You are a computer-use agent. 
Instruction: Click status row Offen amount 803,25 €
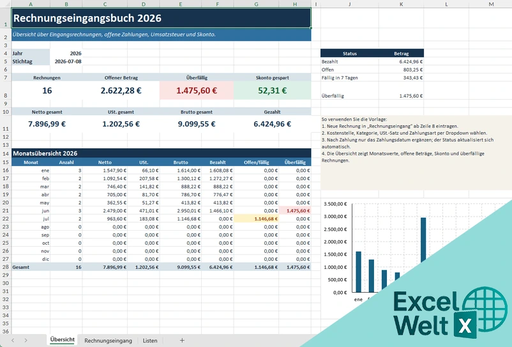pos(413,70)
